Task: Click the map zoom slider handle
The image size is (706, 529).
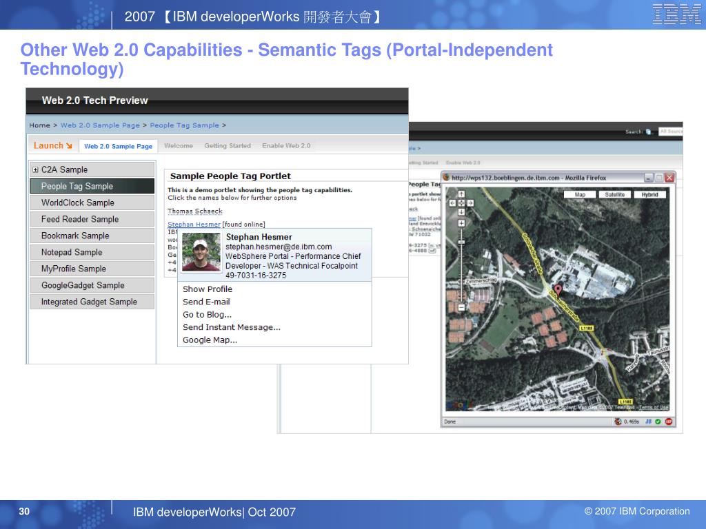Action: 461,242
